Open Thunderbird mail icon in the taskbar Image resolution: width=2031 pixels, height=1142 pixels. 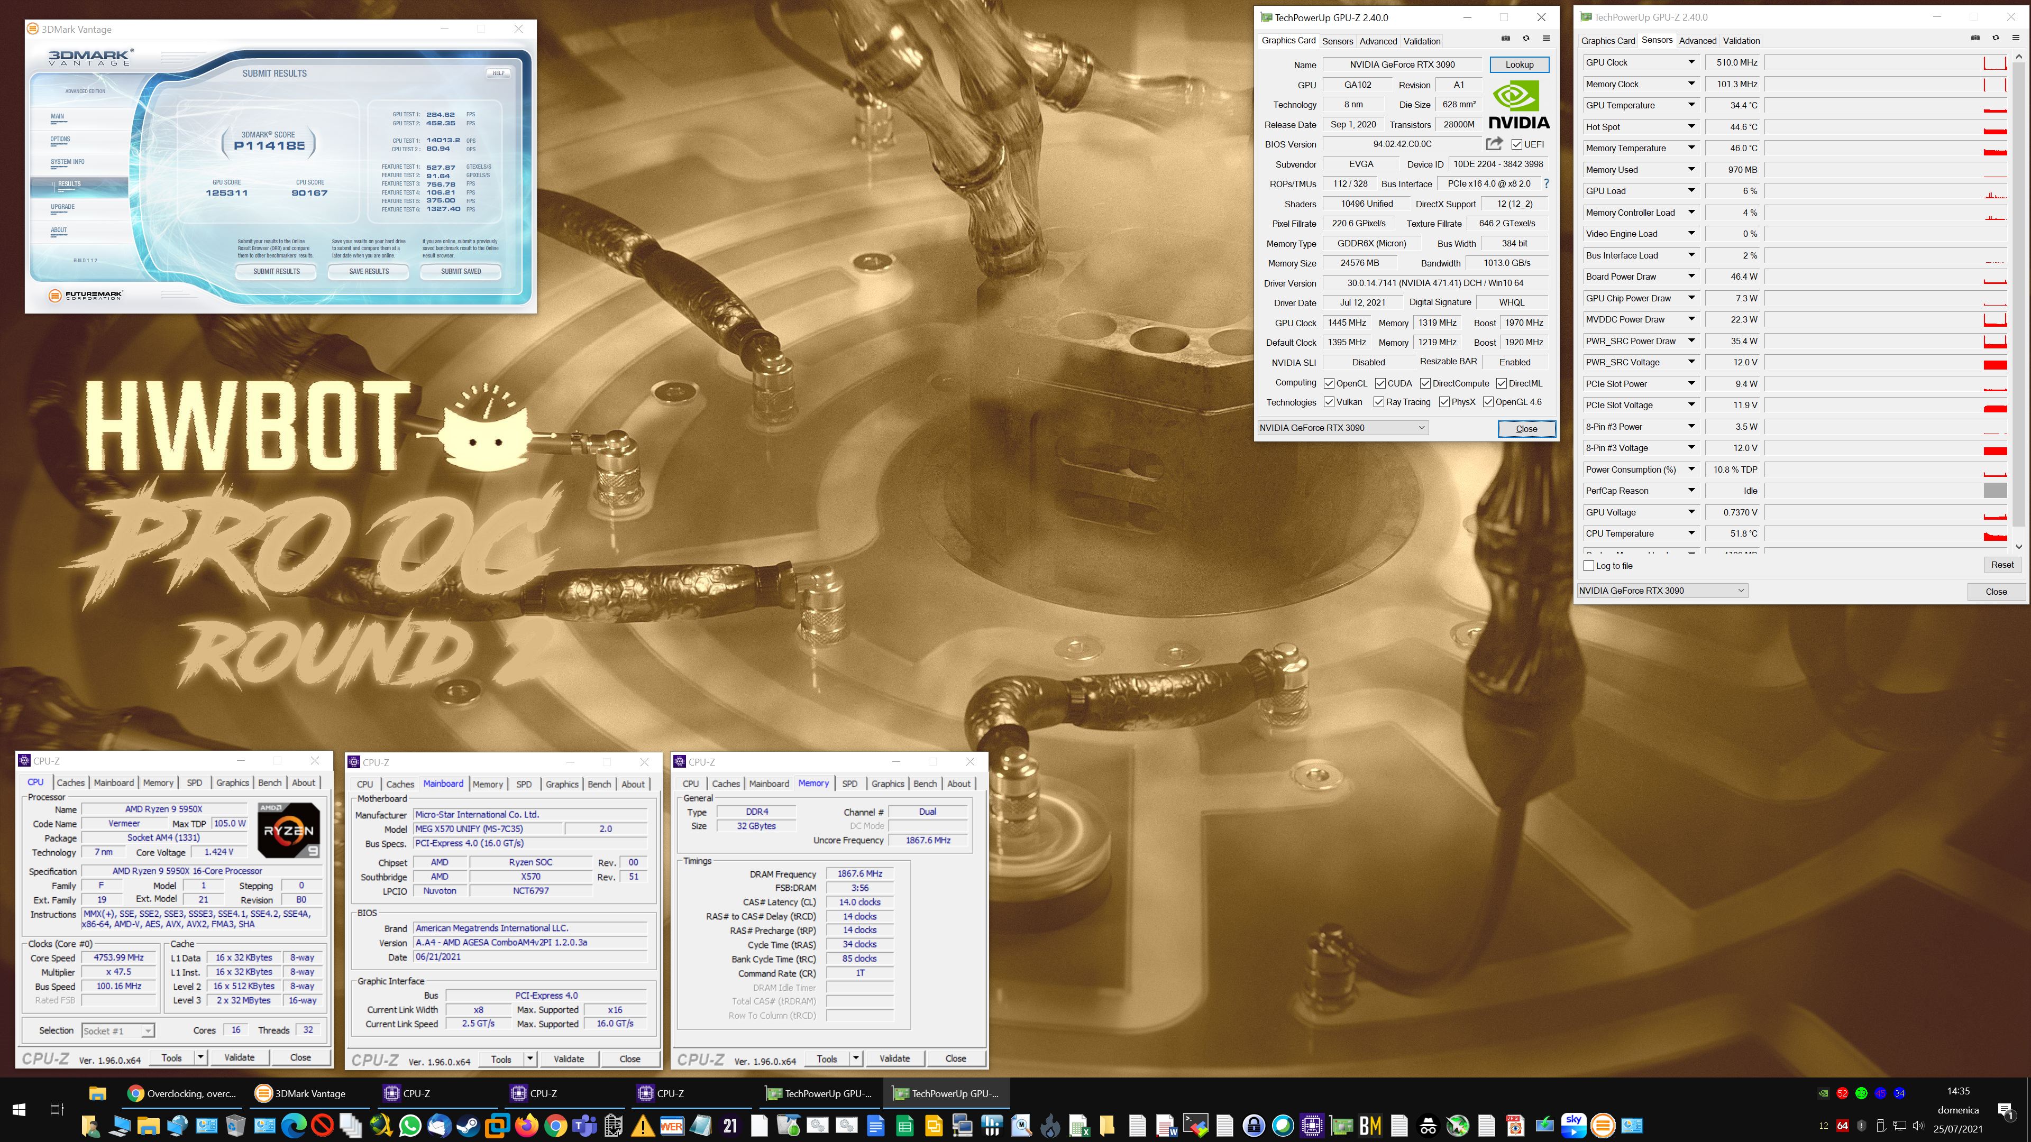(x=439, y=1126)
